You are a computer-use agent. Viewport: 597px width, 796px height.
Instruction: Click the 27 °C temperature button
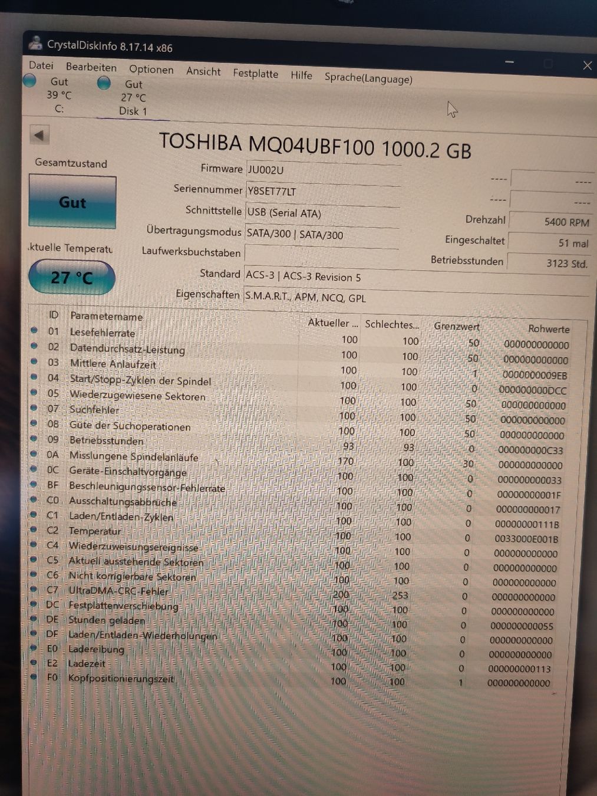pyautogui.click(x=71, y=277)
